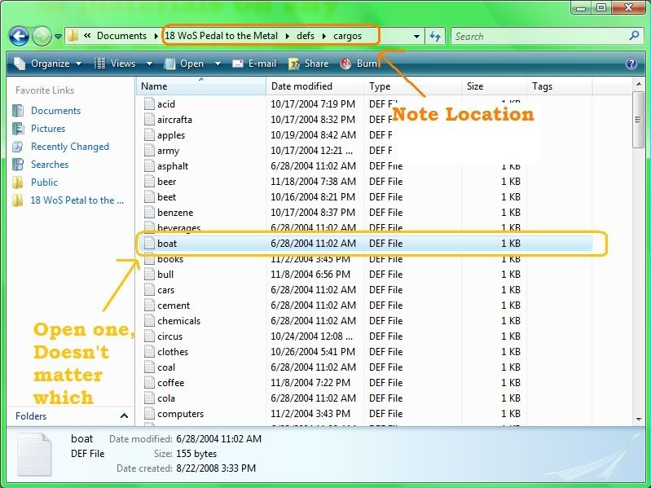Viewport: 651px width, 488px height.
Task: Sort files by Name column header
Action: pos(154,86)
